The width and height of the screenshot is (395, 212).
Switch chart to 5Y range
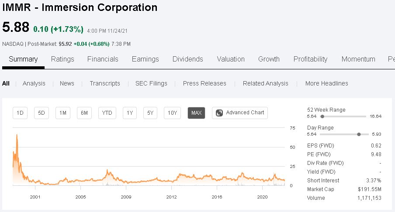tap(150, 113)
